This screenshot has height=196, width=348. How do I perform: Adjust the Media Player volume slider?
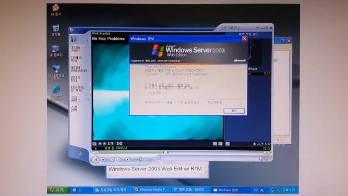pos(140,159)
